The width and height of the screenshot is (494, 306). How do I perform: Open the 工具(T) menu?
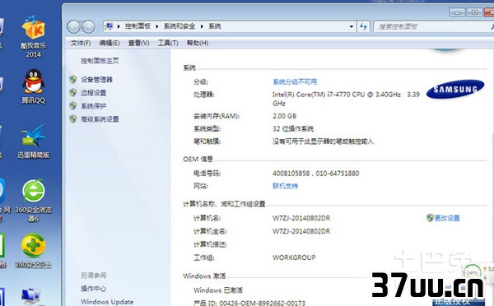(168, 43)
